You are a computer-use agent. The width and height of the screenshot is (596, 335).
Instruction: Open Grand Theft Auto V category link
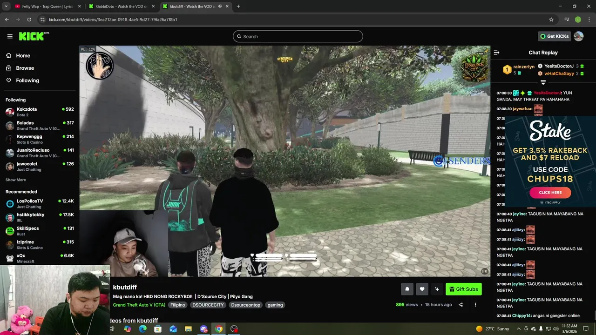(139, 305)
